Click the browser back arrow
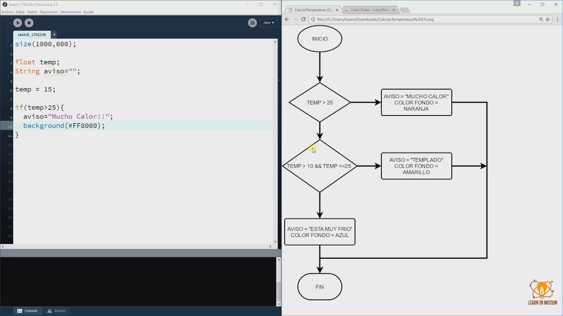Screen dimensions: 563x316 tap(287, 19)
